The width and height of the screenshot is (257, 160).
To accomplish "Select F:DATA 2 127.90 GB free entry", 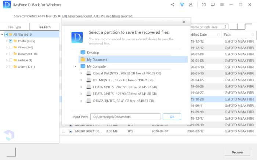I will 125,94.
